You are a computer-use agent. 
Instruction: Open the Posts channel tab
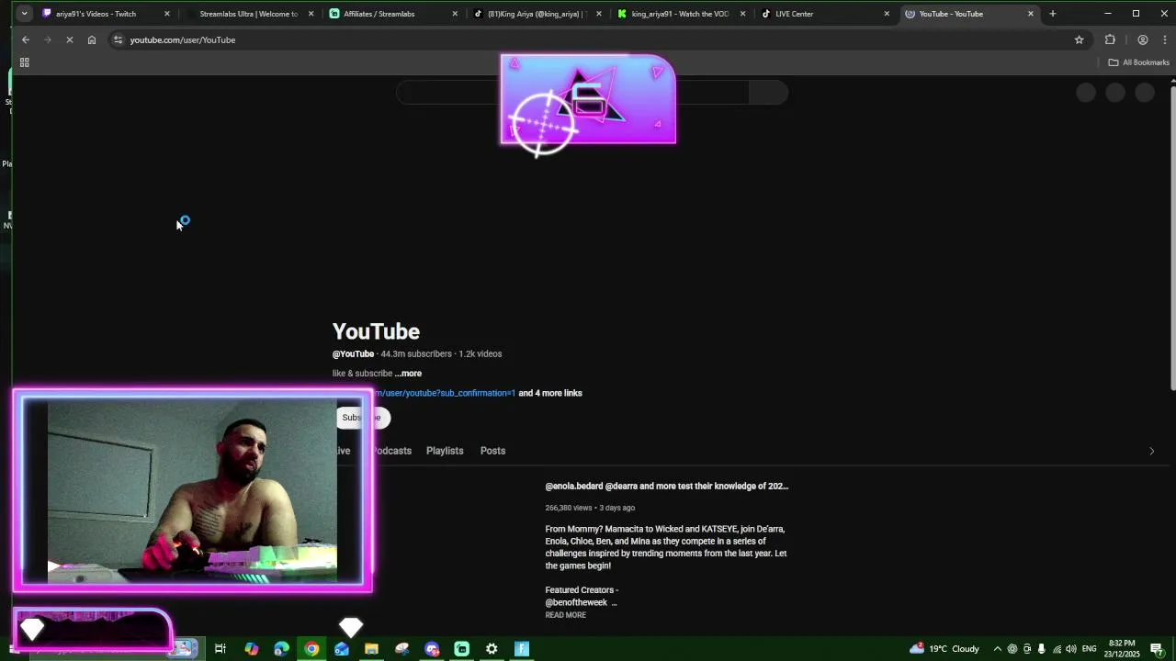(492, 451)
